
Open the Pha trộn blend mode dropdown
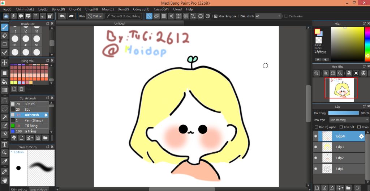point(349,120)
